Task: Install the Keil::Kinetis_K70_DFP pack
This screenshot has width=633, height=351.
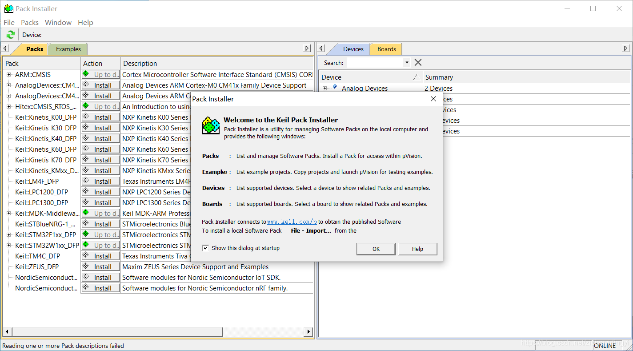Action: point(101,160)
